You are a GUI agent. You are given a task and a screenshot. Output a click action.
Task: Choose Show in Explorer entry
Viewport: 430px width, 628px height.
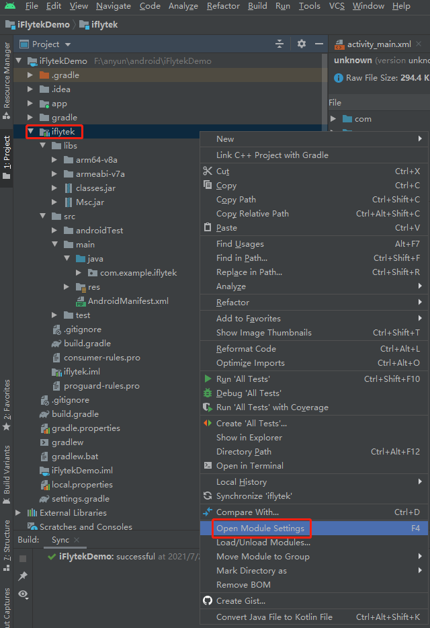[314, 437]
